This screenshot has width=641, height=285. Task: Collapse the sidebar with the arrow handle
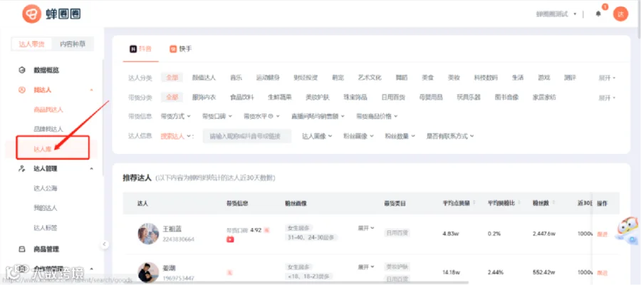pyautogui.click(x=105, y=244)
